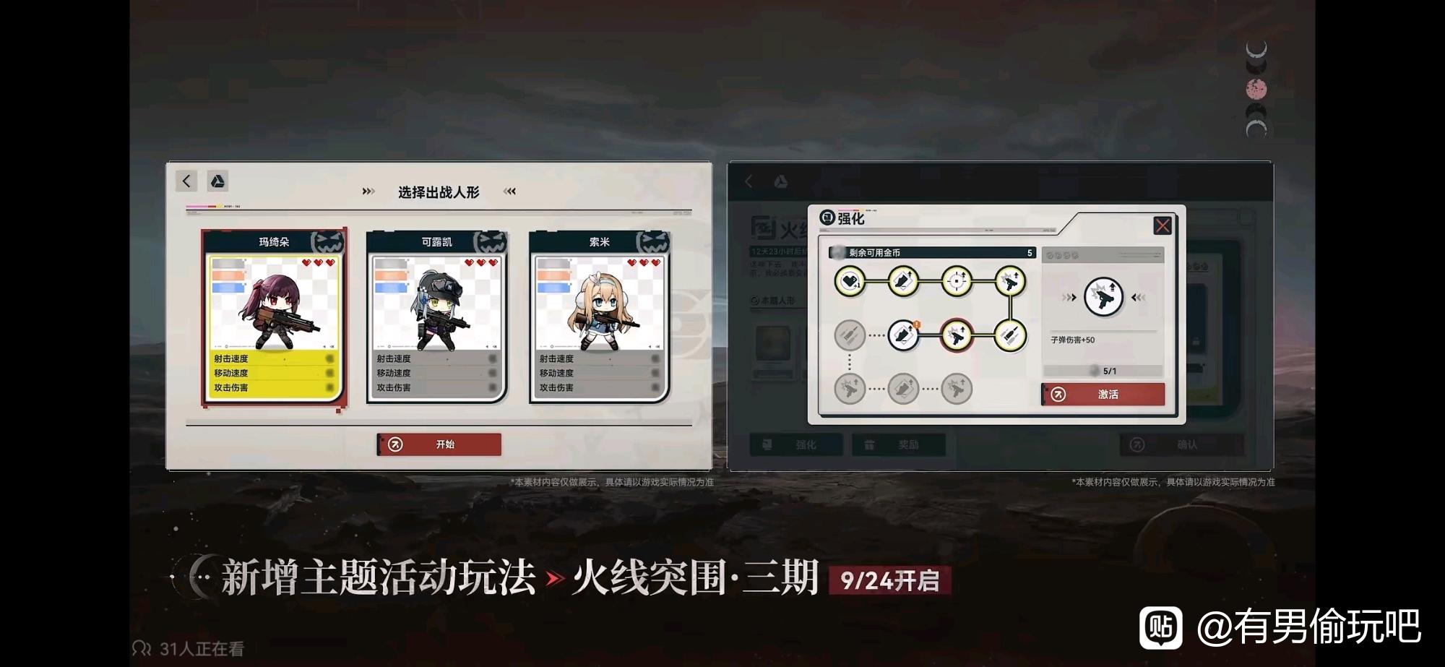1445x667 pixels.
Task: Click the back arrow in the doll selection panel
Action: (186, 181)
